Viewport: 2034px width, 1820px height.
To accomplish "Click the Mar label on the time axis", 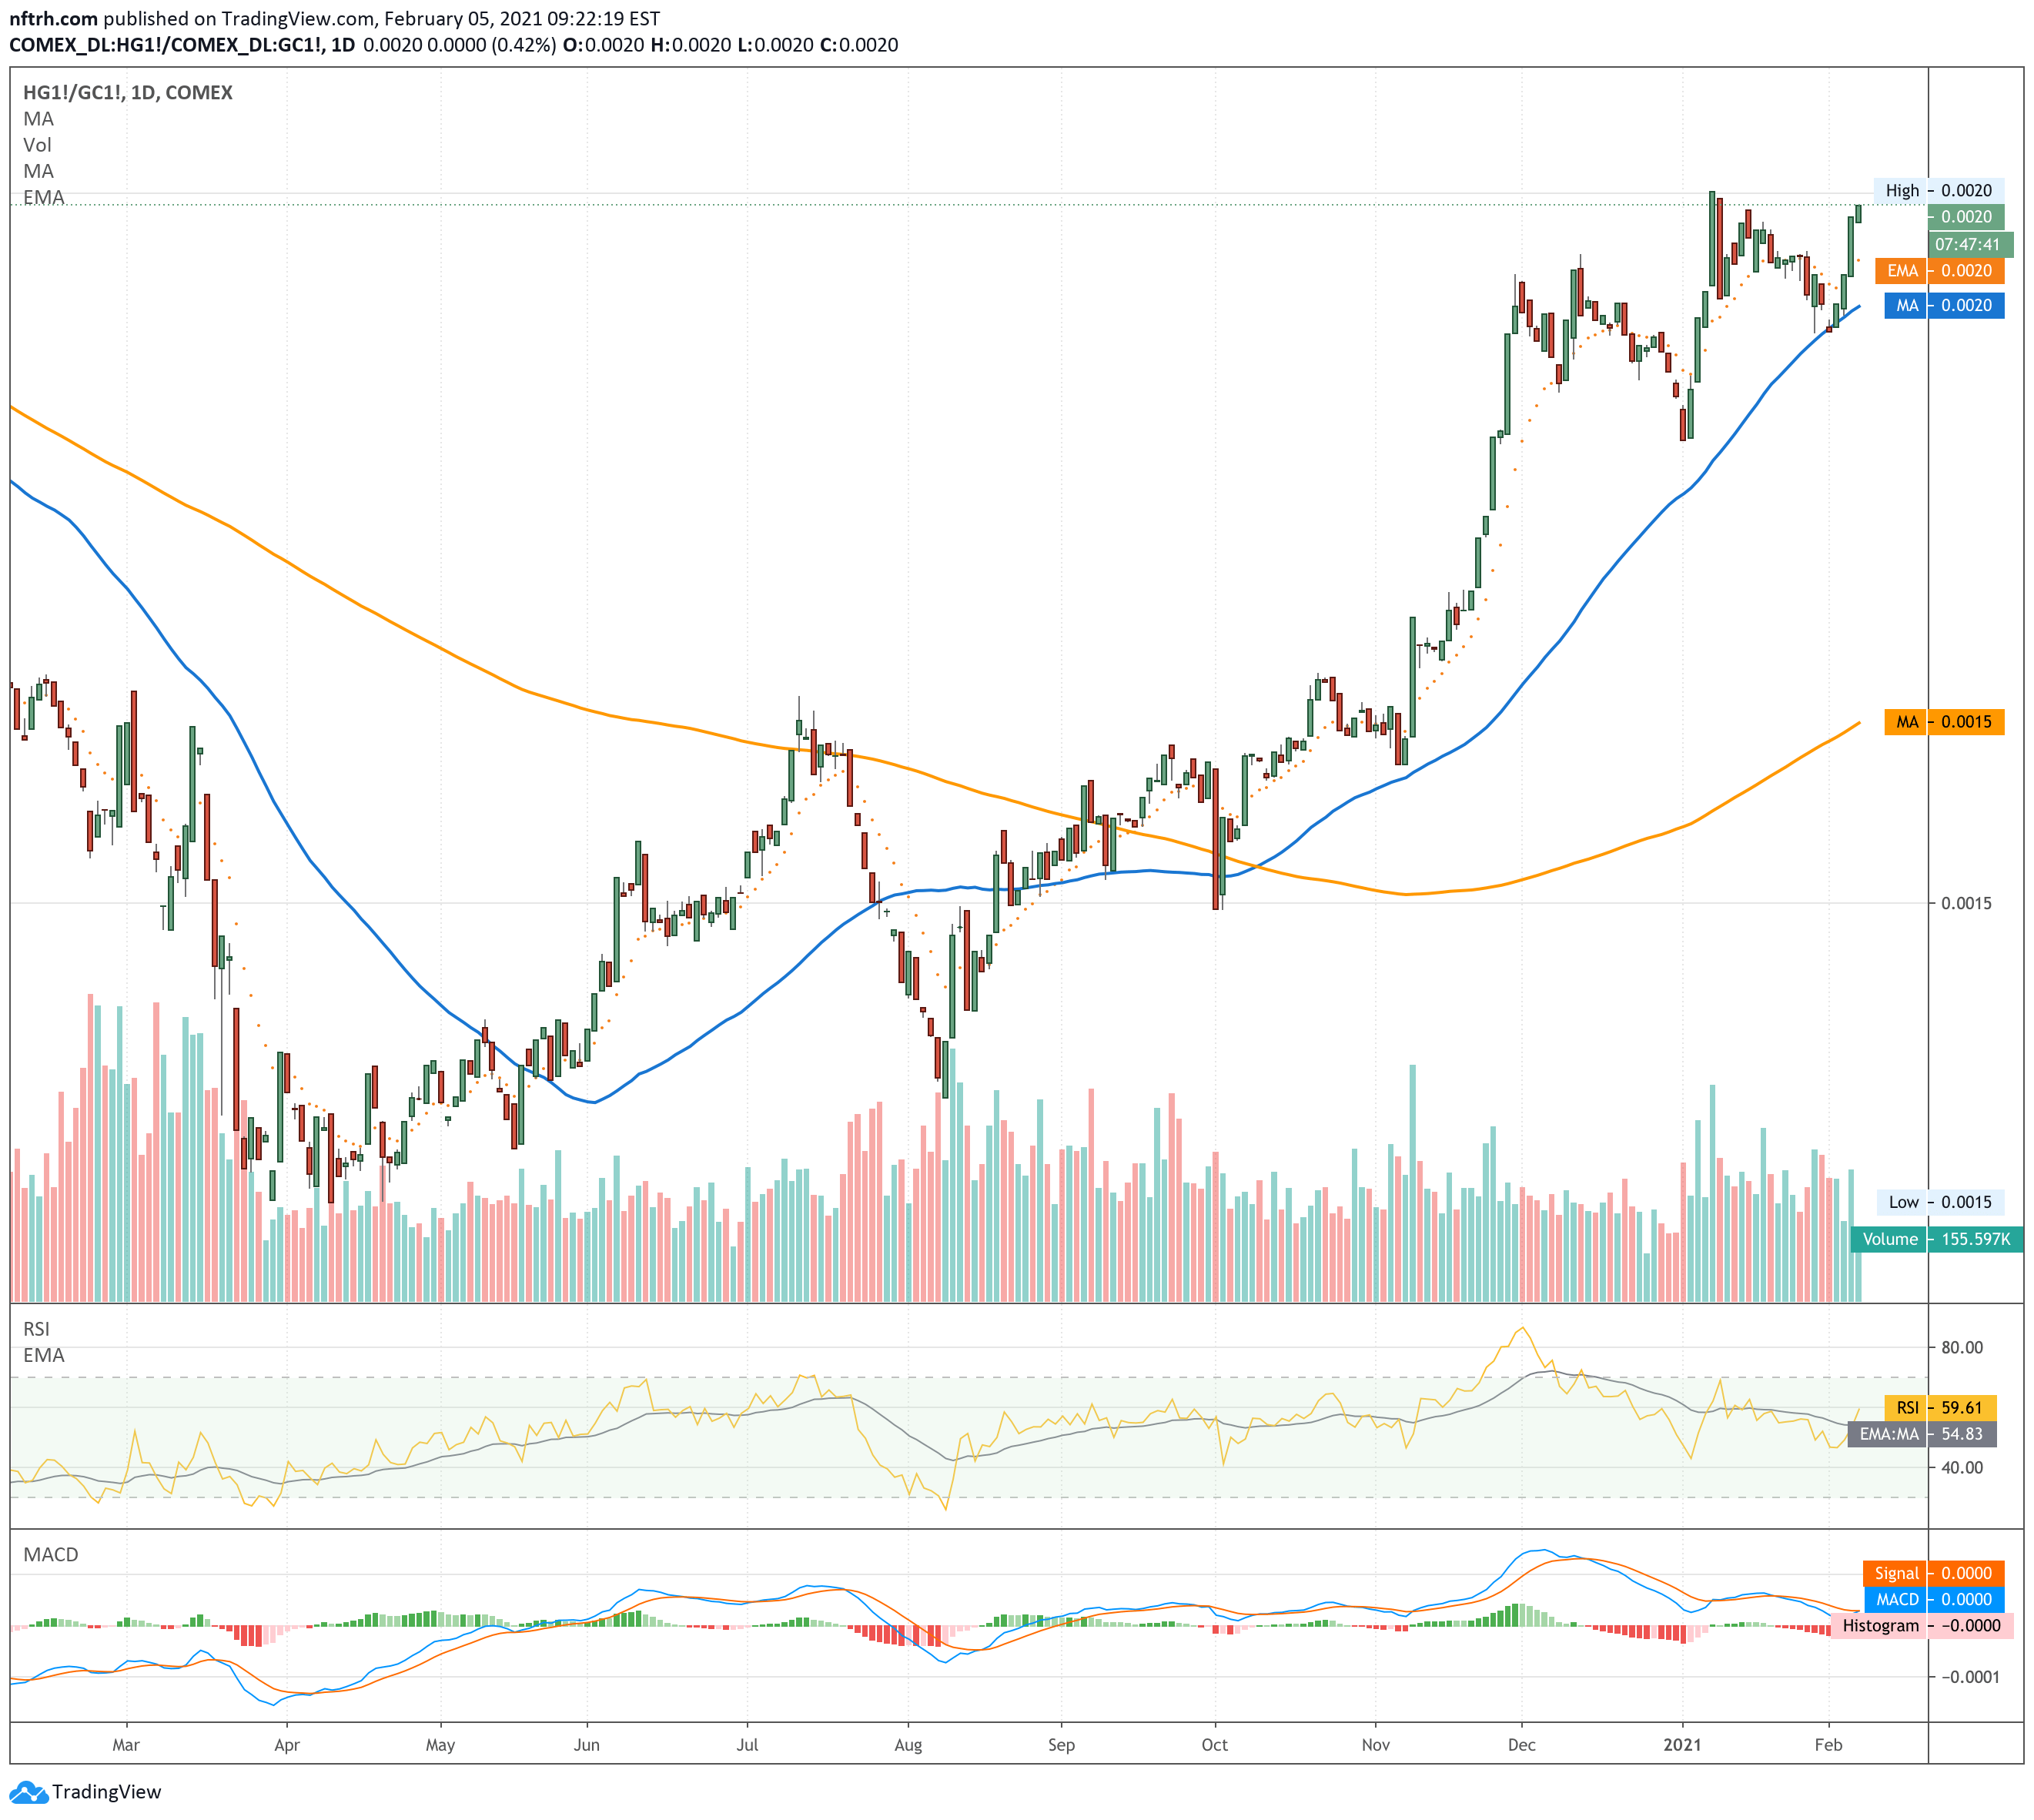I will [x=126, y=1745].
